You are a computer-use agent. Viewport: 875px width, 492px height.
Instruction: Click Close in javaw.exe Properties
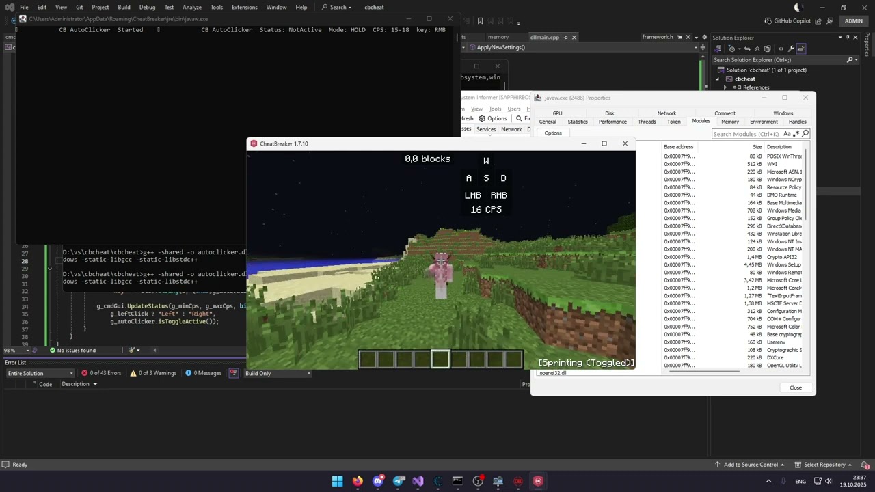tap(796, 387)
